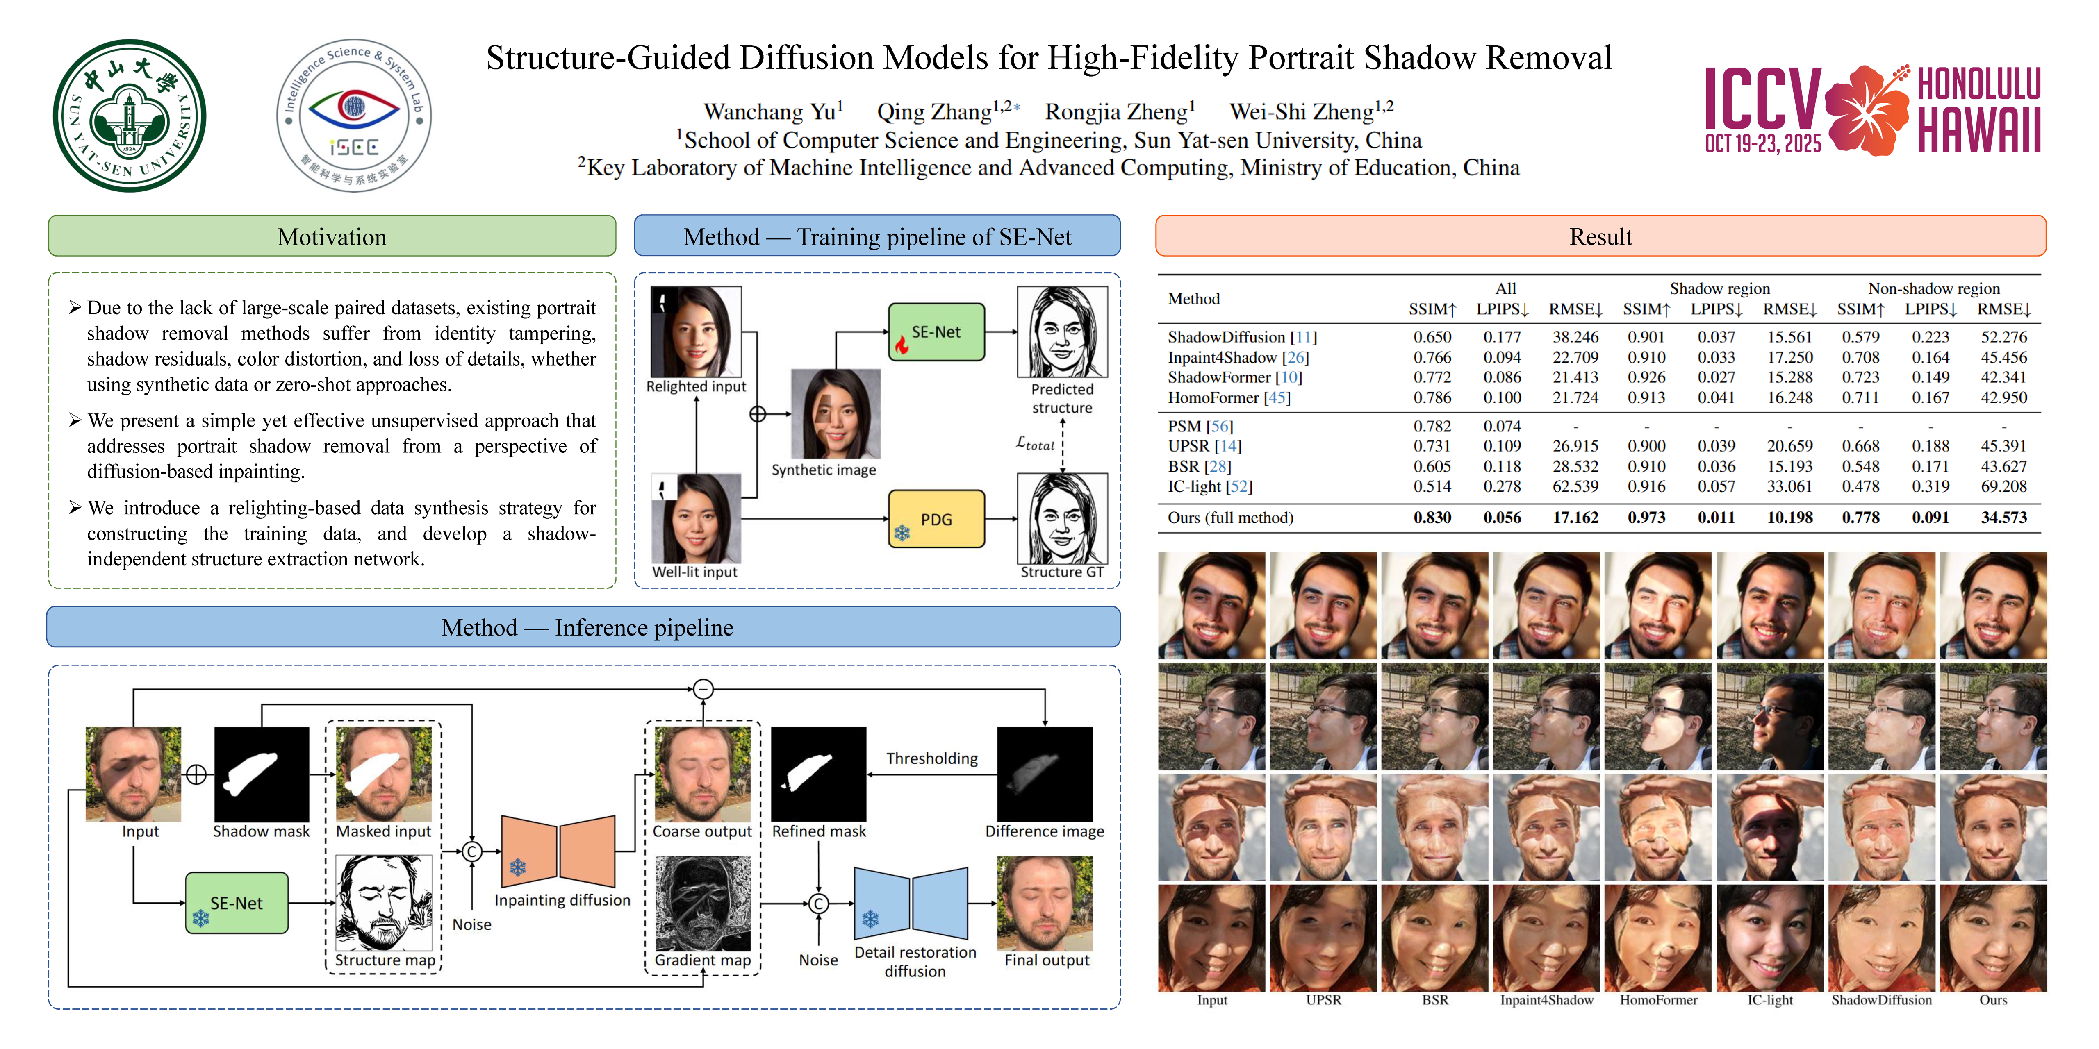
Task: Click the plus circle beside Input image
Action: (196, 774)
